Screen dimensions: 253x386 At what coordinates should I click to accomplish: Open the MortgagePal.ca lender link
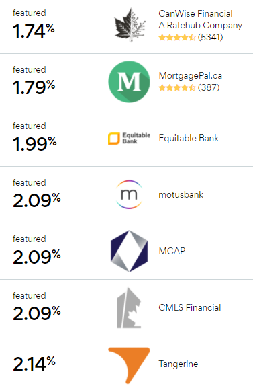pos(191,75)
